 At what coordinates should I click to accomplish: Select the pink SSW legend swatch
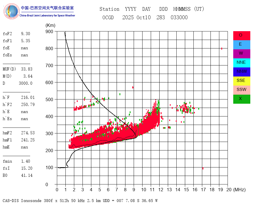[x=241, y=90]
